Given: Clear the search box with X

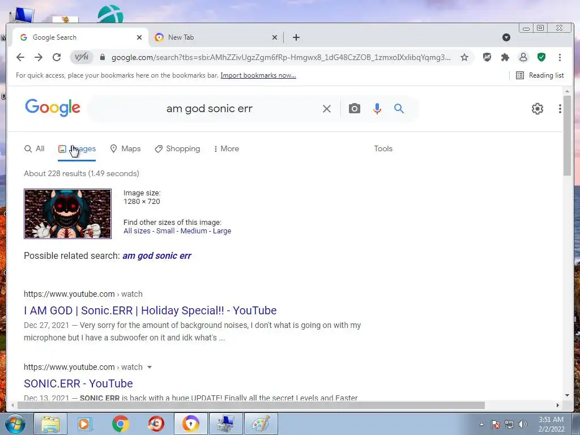Looking at the screenshot, I should (327, 109).
